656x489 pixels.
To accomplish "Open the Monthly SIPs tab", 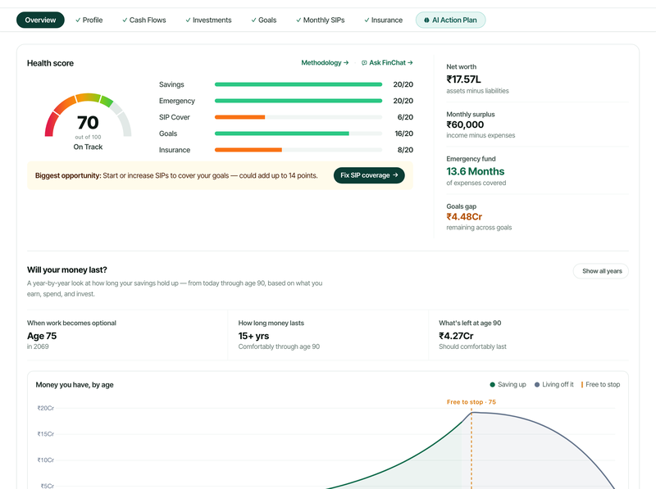I will coord(320,20).
